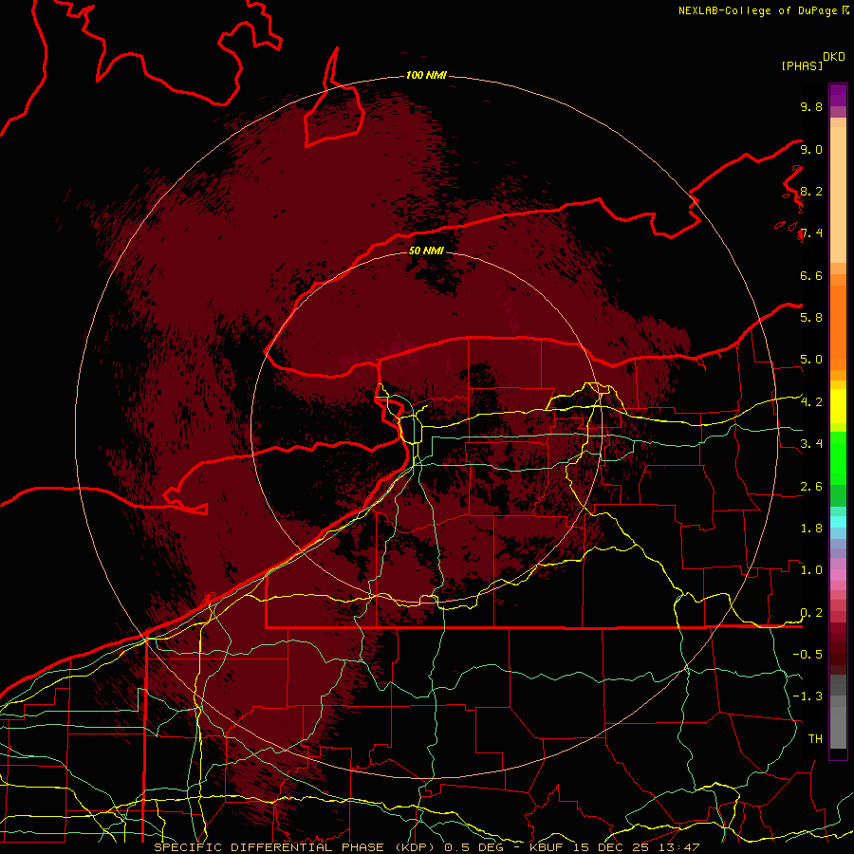The image size is (854, 854).
Task: Click the 6.6 value on the color scale
Action: (811, 275)
